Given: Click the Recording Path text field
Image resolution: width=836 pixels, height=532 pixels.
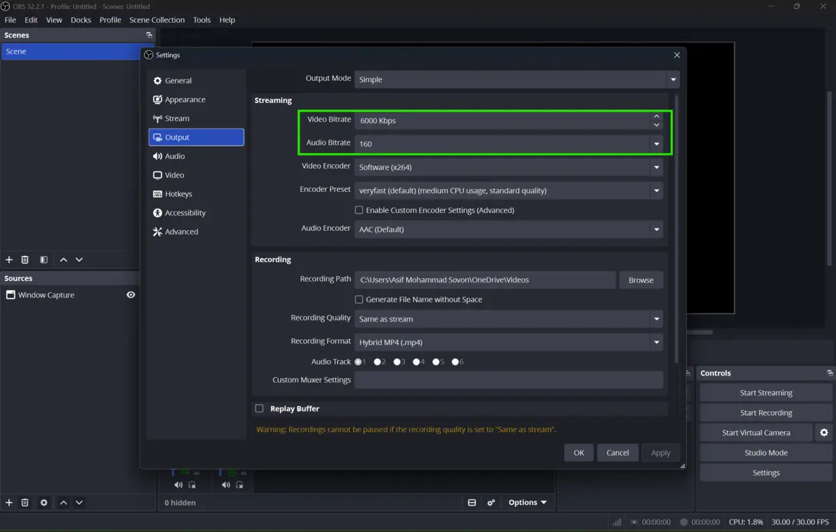Looking at the screenshot, I should pyautogui.click(x=485, y=280).
